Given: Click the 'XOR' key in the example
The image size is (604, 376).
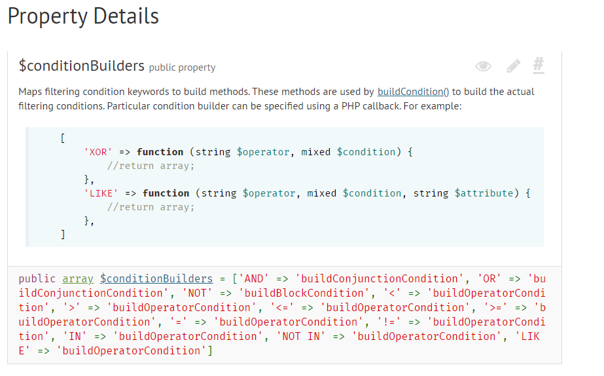Looking at the screenshot, I should click(x=98, y=152).
